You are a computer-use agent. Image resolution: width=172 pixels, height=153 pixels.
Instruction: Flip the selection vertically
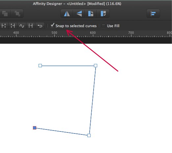pyautogui.click(x=79, y=14)
